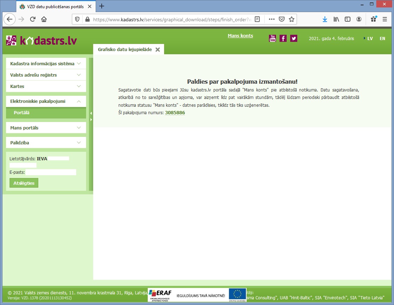Click the Firefox downloads arrow icon
Image resolution: width=394 pixels, height=305 pixels.
325,20
